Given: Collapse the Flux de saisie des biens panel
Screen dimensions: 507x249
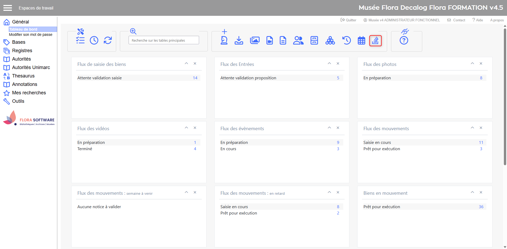Looking at the screenshot, I should click(186, 64).
